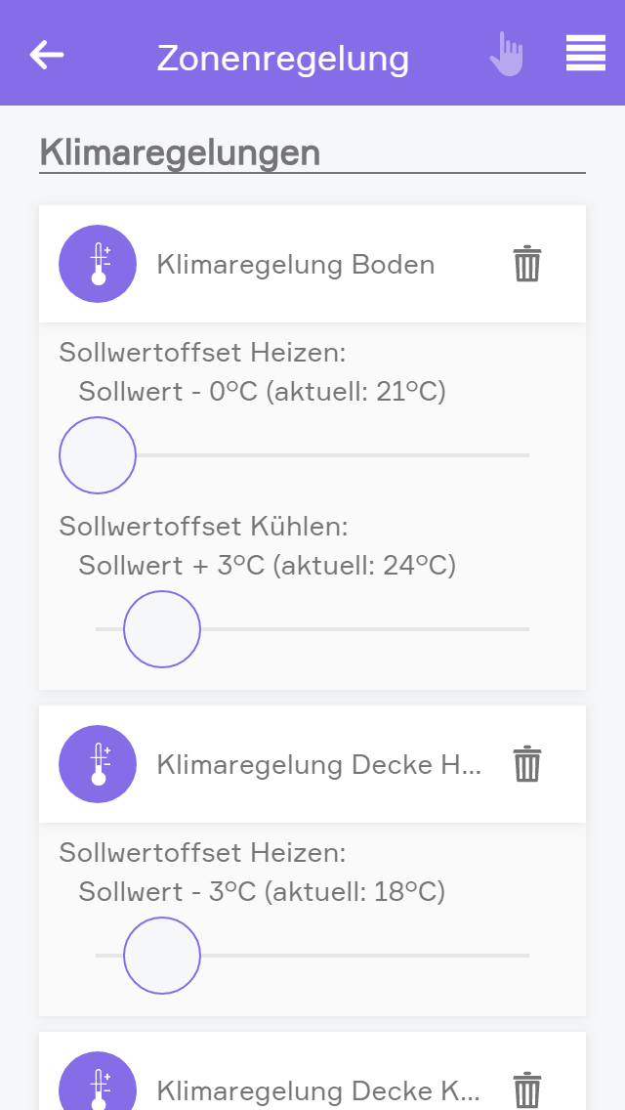Delete Klimaregelung Decke H... via trash icon
Image resolution: width=625 pixels, height=1110 pixels.
(x=527, y=764)
